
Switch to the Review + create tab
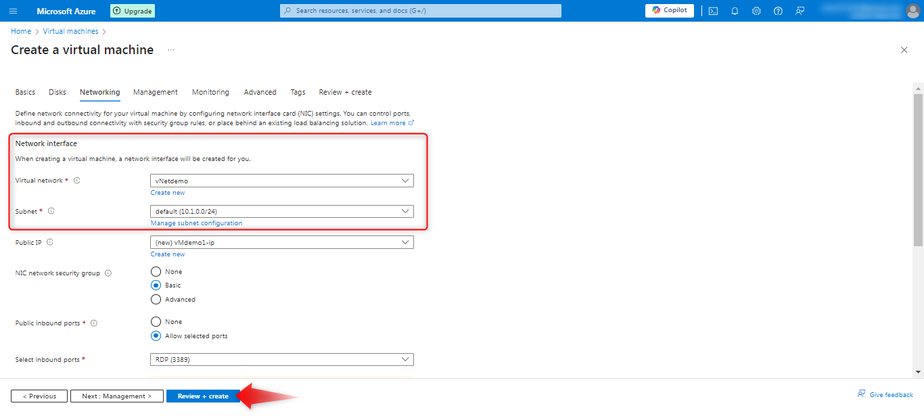(x=345, y=92)
